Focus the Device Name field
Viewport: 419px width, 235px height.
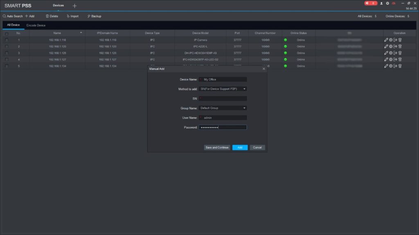tap(223, 79)
